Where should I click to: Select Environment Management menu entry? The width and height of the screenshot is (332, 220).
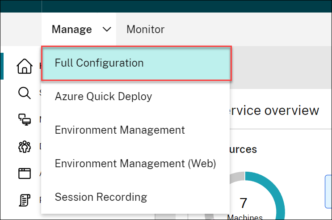coord(119,130)
